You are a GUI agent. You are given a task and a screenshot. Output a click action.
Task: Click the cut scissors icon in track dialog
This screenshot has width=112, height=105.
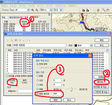point(8,40)
